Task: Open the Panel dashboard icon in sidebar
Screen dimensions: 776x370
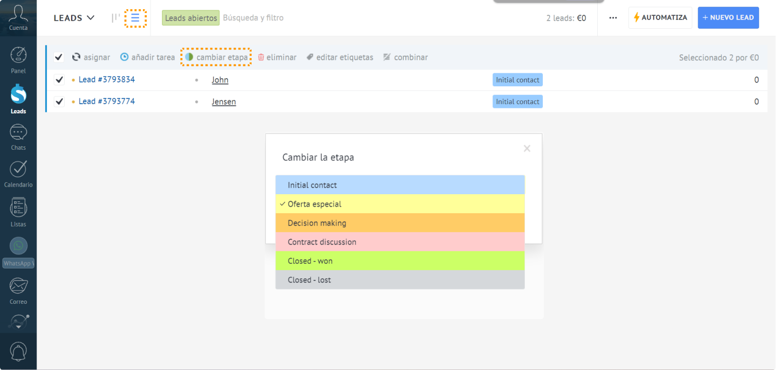Action: (18, 57)
